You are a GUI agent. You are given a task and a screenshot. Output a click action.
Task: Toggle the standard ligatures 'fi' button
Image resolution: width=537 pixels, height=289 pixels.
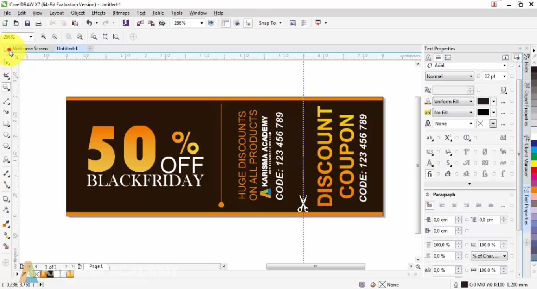click(x=430, y=174)
